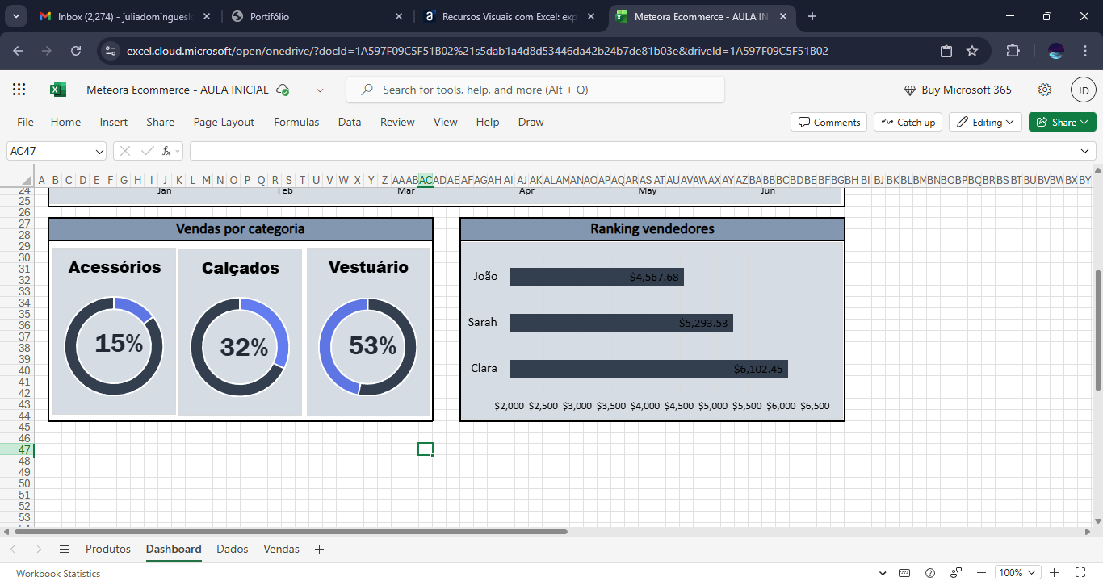Switch to the Portifólio browser tab
Image resolution: width=1103 pixels, height=581 pixels.
pos(316,16)
